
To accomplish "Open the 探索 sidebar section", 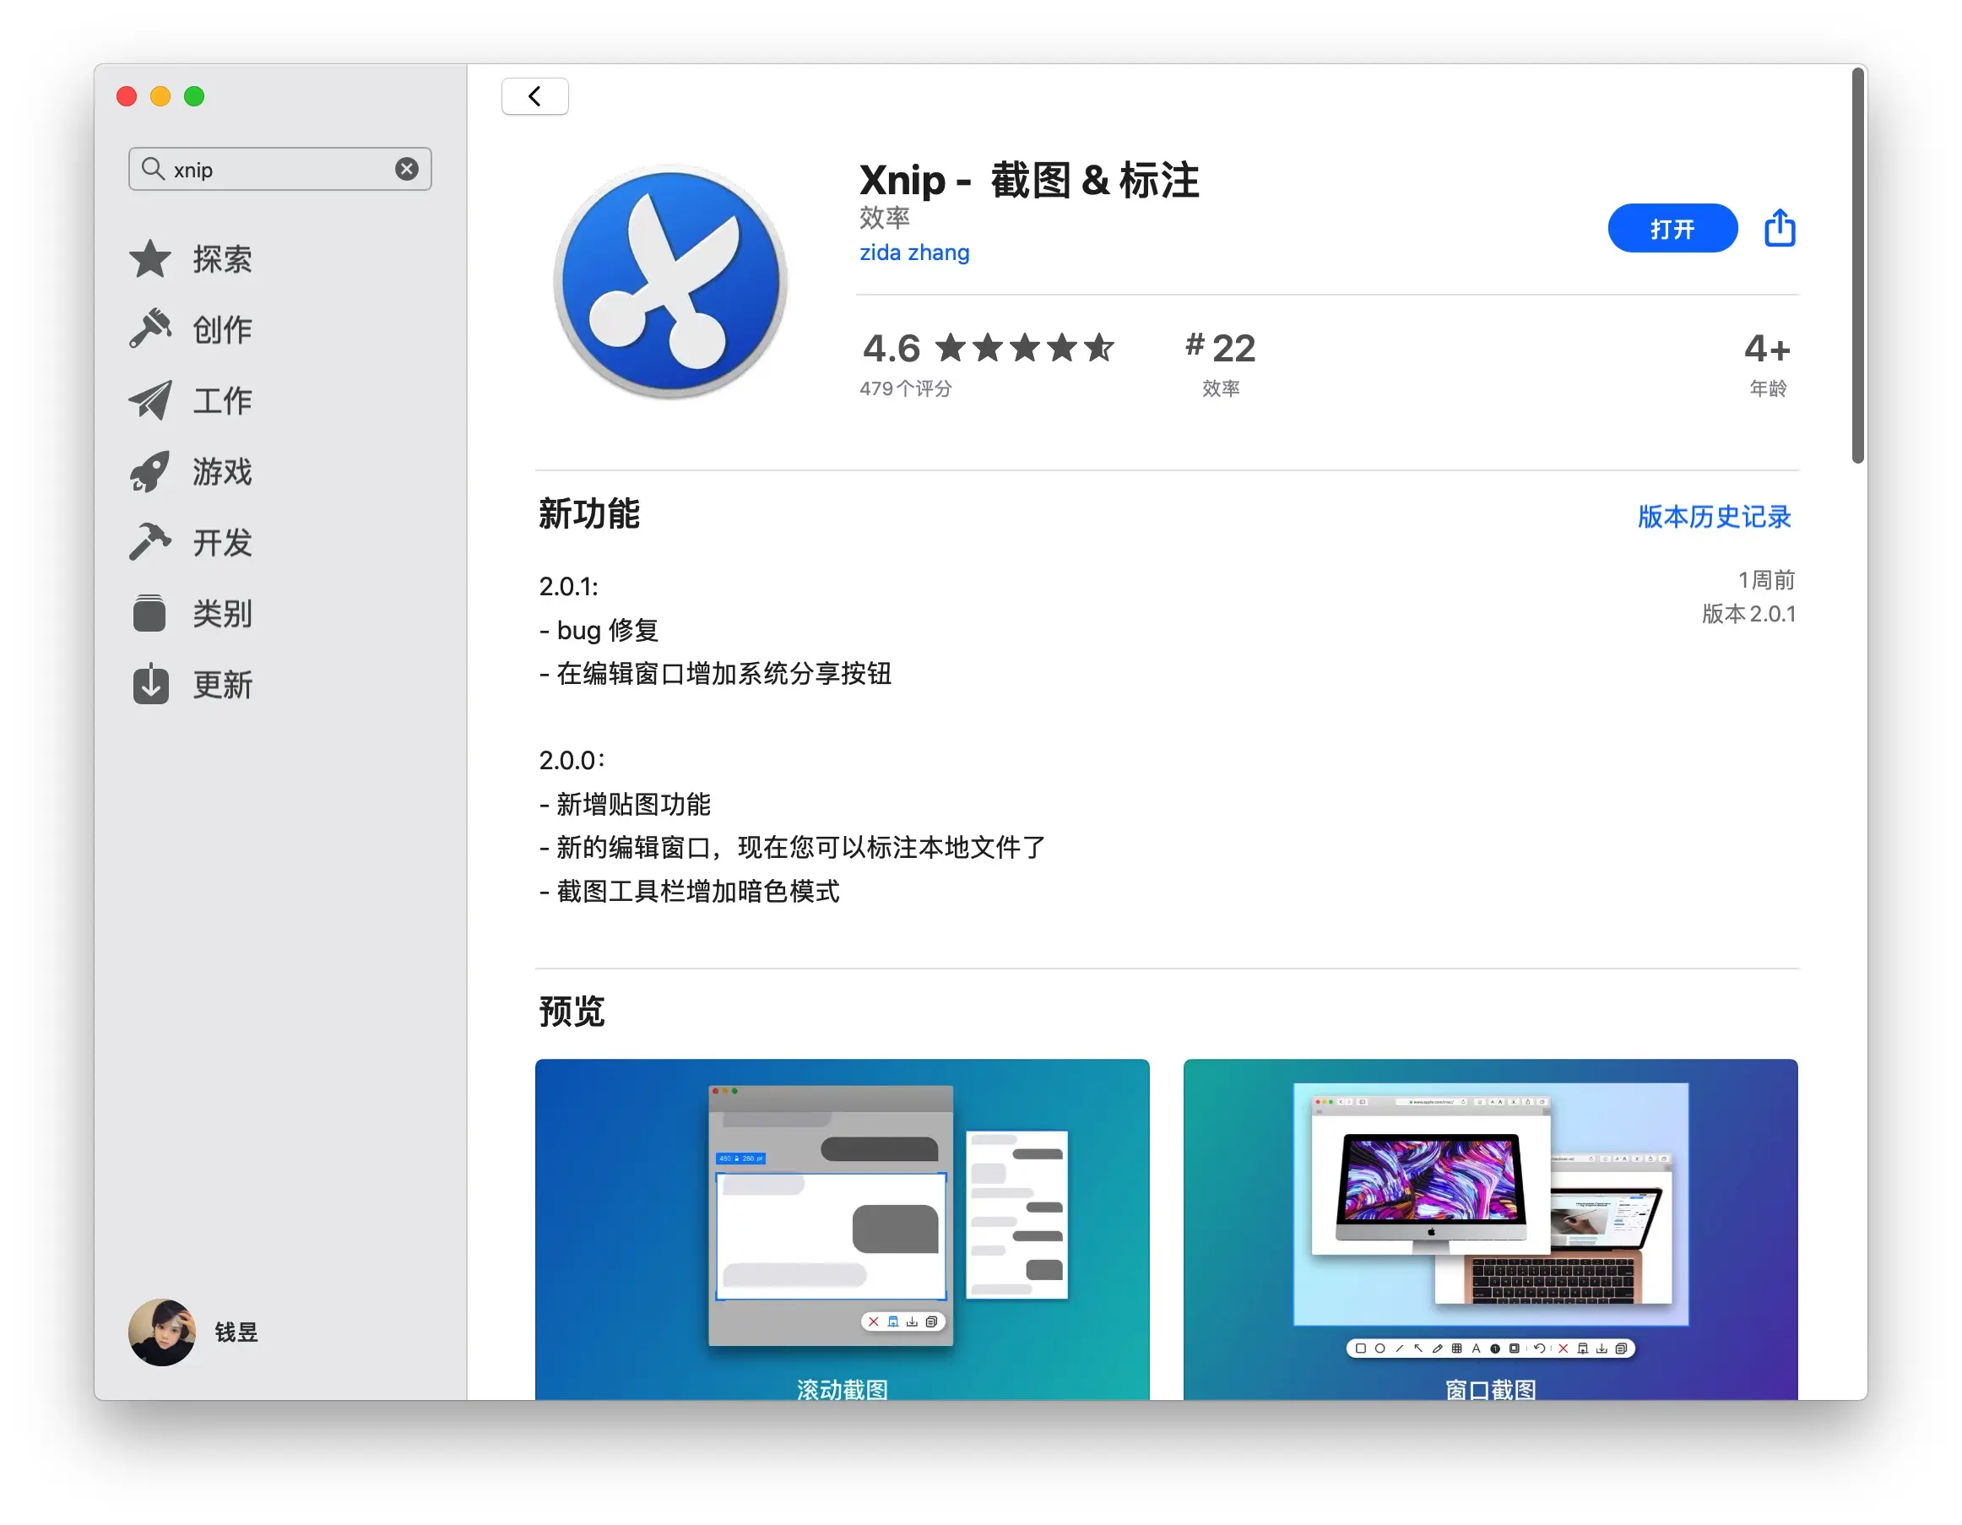I will (x=222, y=258).
